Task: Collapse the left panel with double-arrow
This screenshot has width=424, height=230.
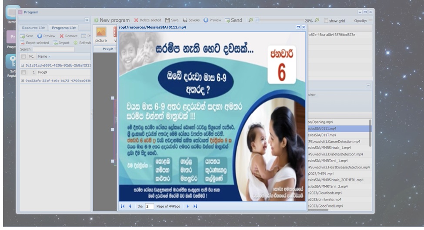Action: click(x=87, y=20)
